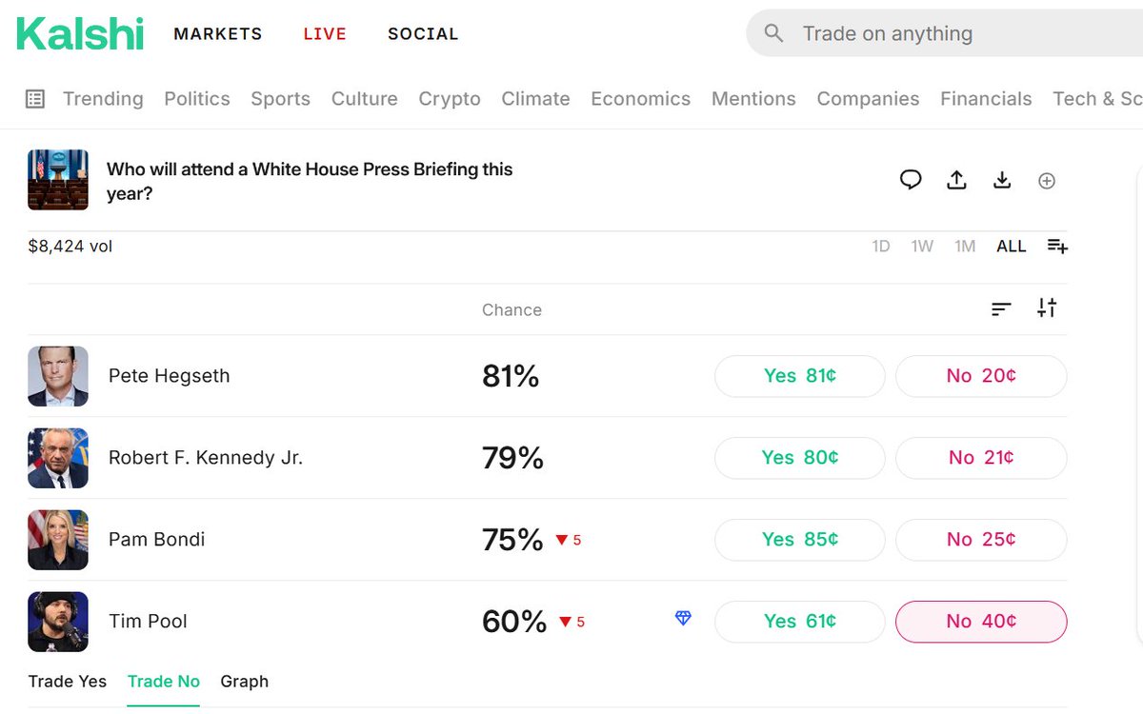Image resolution: width=1143 pixels, height=714 pixels.
Task: Click the market title about White House Press Briefing
Action: pyautogui.click(x=310, y=181)
